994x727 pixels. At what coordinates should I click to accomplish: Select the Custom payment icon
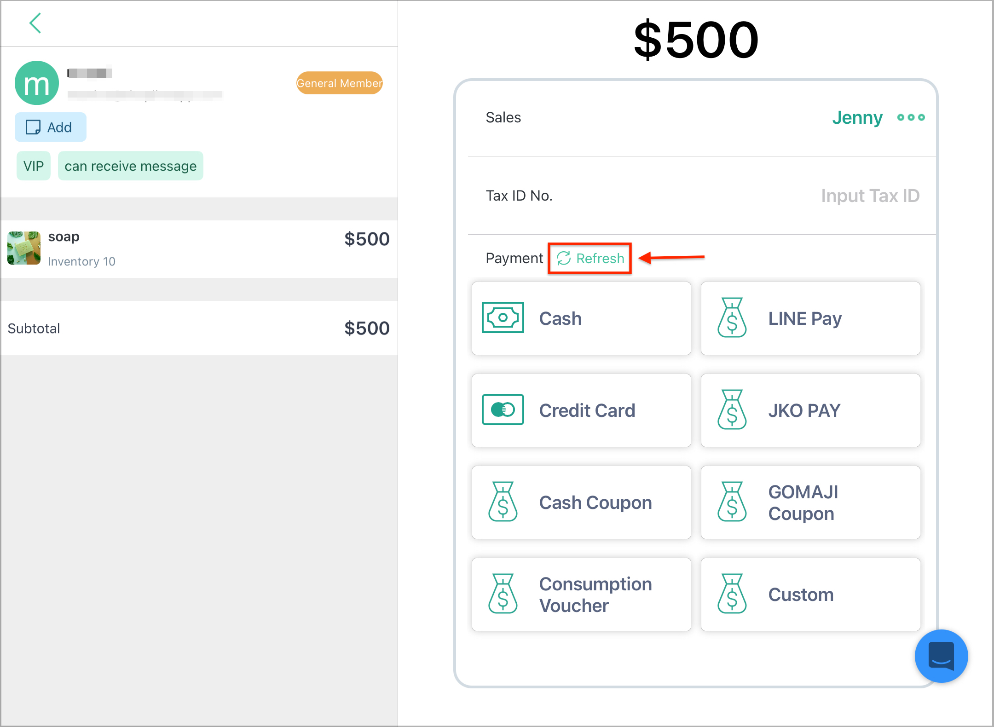click(732, 594)
